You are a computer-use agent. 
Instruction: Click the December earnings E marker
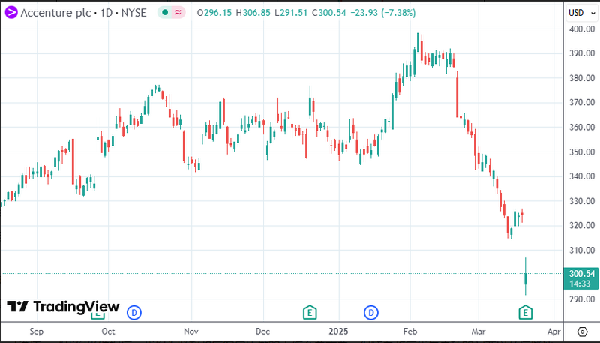[x=308, y=311]
